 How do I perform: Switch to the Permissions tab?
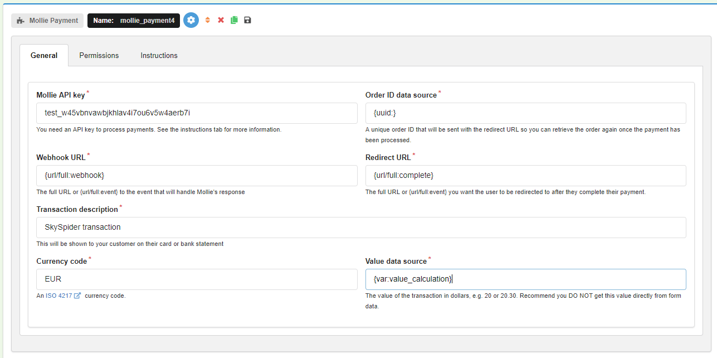click(x=99, y=55)
